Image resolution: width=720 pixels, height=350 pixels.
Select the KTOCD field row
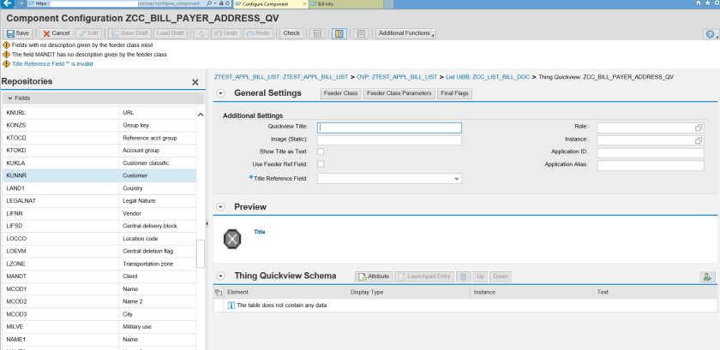[x=99, y=138]
